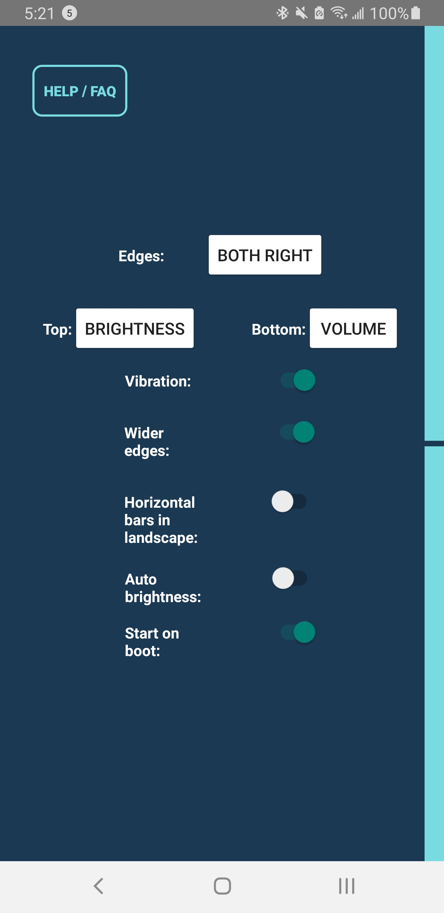Open the recent apps navigation icon
Viewport: 444px width, 913px height.
(346, 886)
